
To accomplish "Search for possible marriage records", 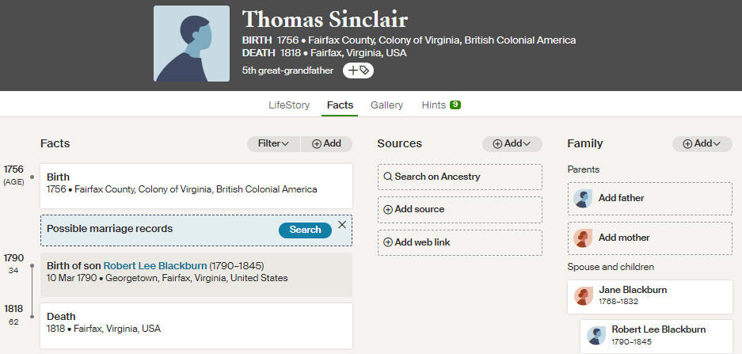I will 305,230.
